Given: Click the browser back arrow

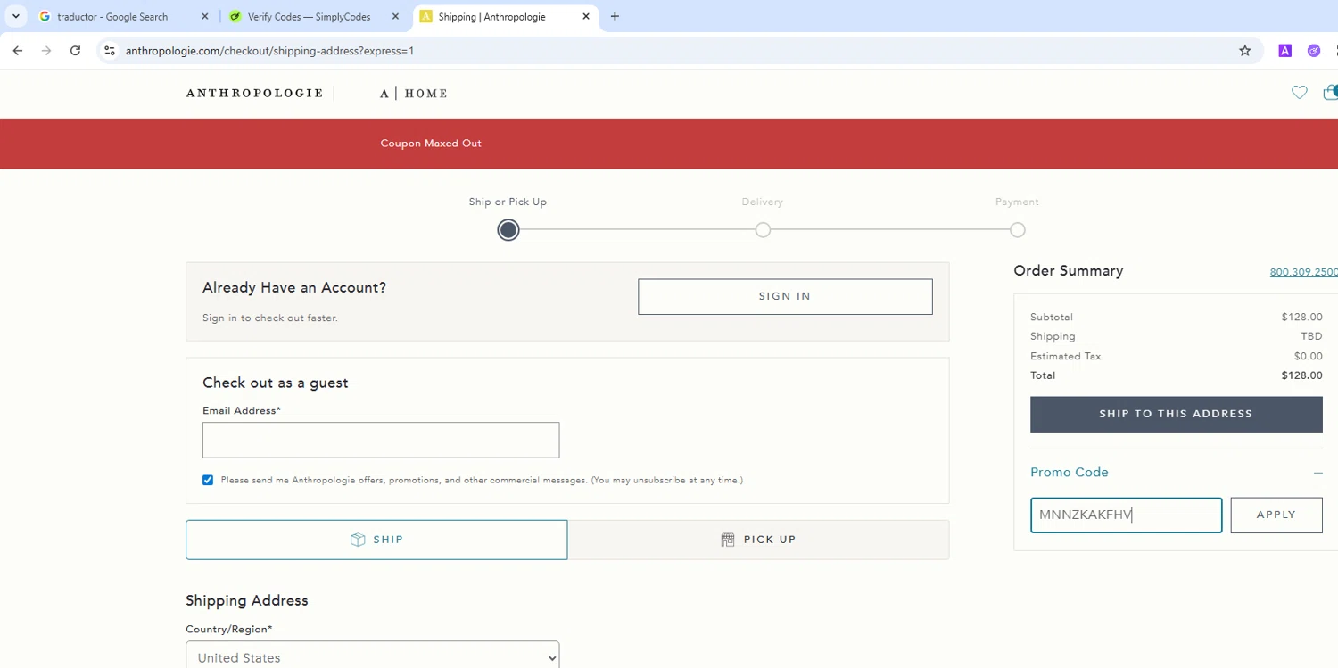Looking at the screenshot, I should 18,51.
